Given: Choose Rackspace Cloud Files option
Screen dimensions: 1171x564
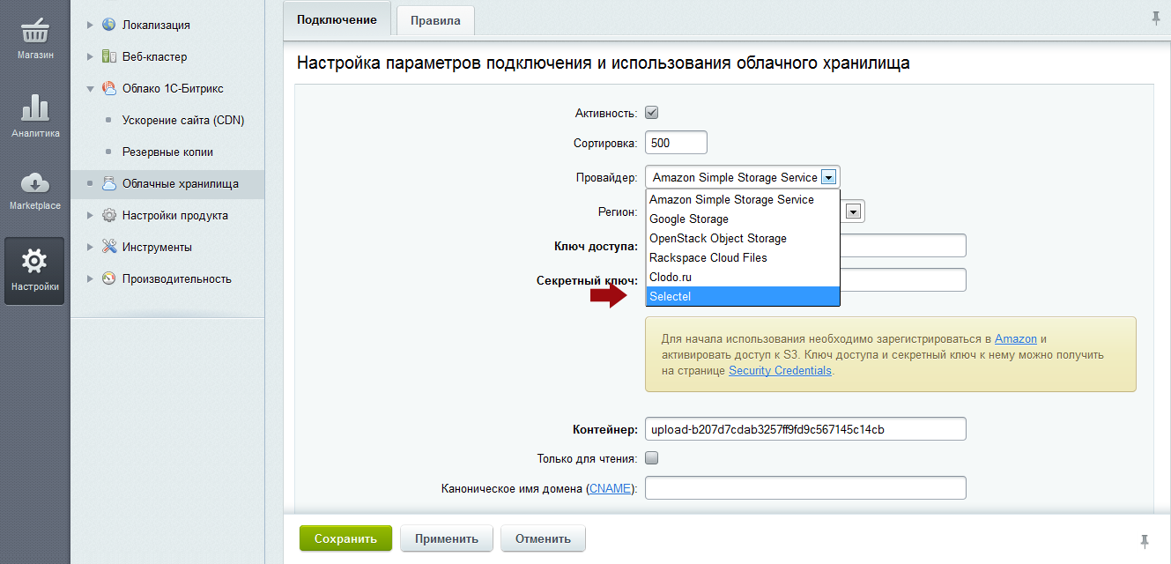Looking at the screenshot, I should (x=743, y=258).
